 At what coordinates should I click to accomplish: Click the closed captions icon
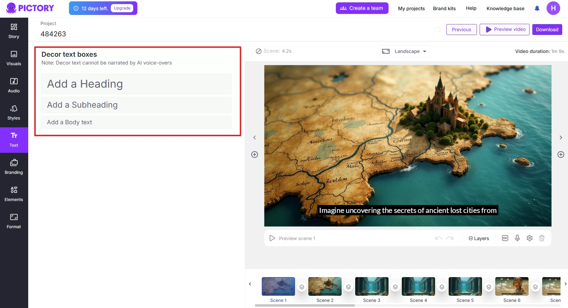click(x=505, y=238)
